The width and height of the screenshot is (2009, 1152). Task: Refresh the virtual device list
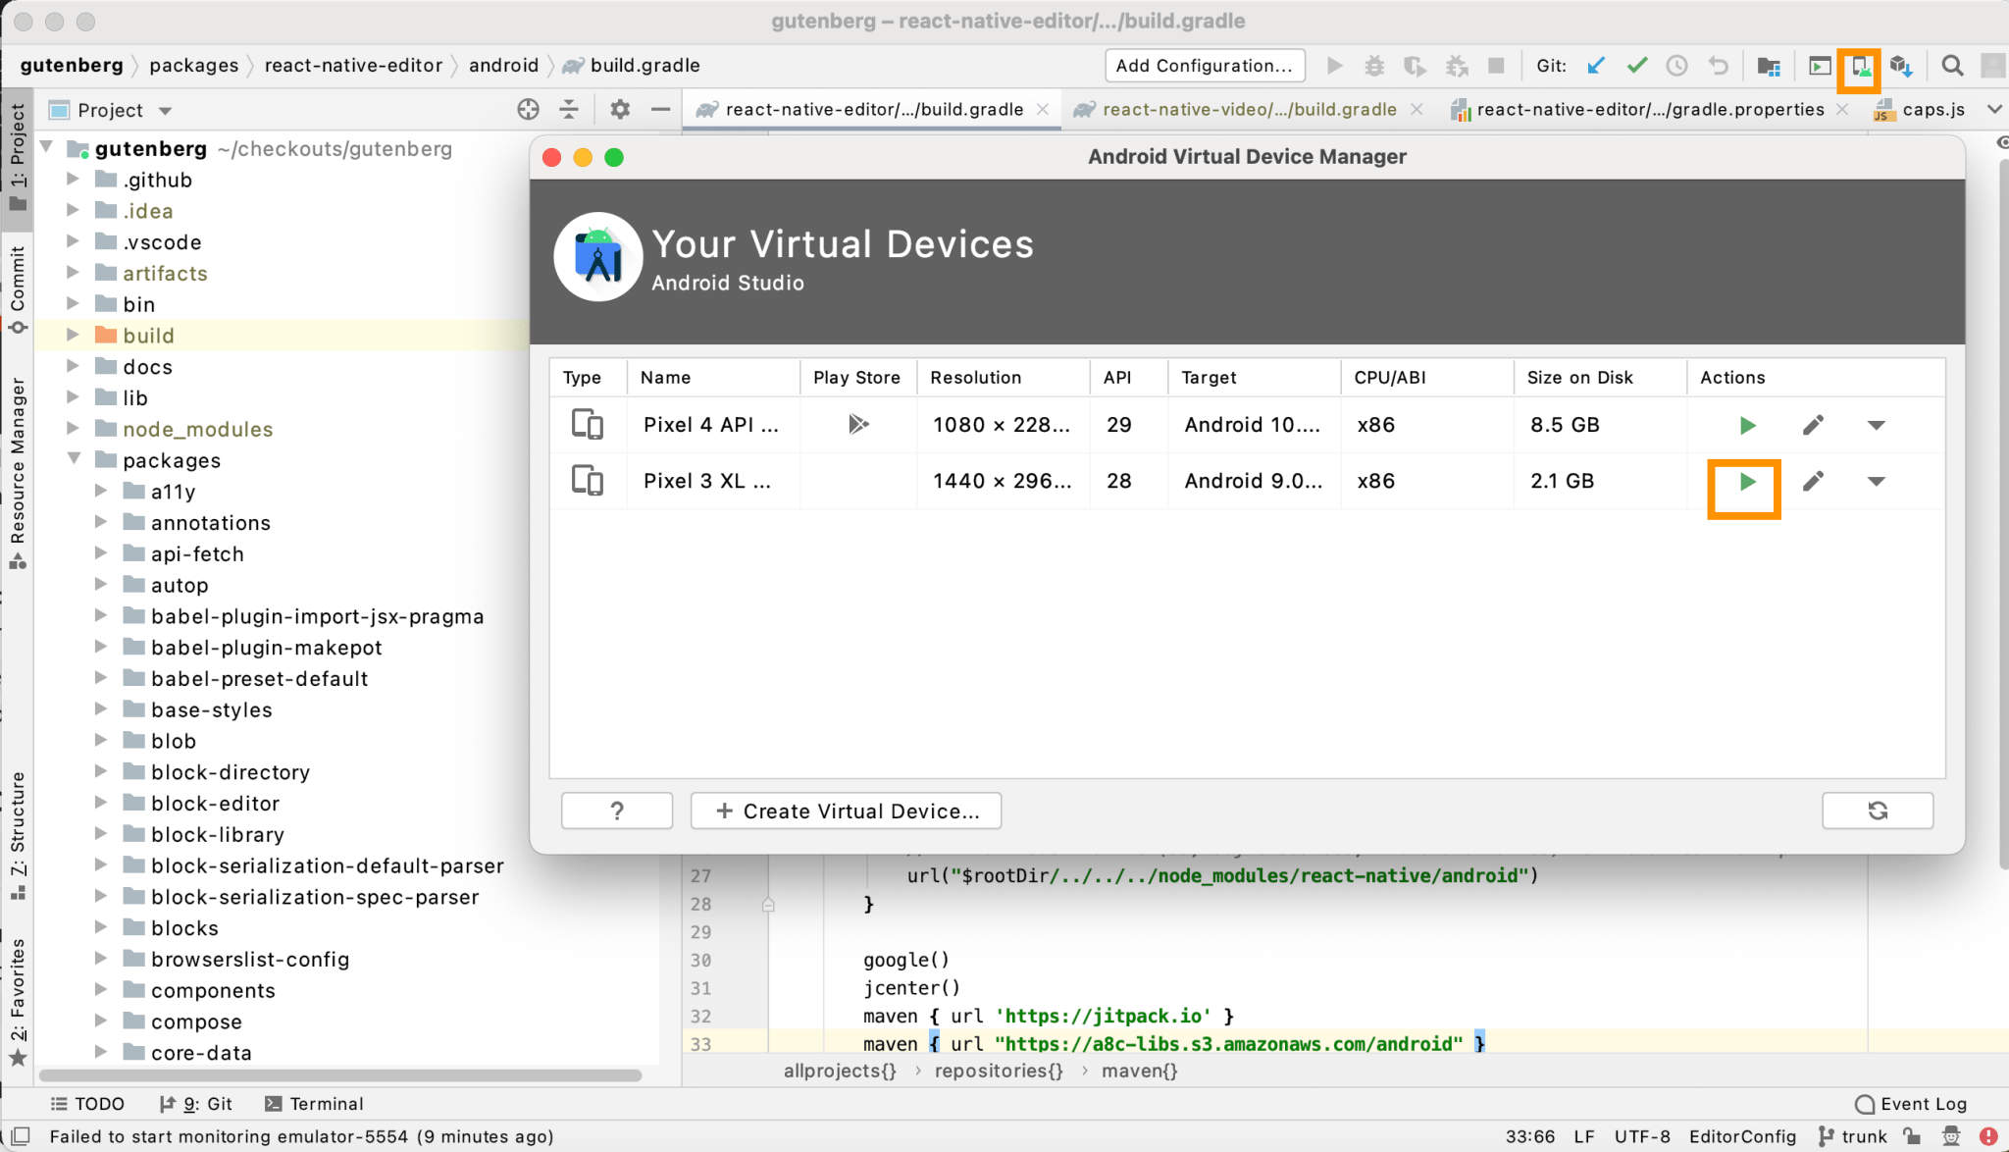(x=1876, y=811)
